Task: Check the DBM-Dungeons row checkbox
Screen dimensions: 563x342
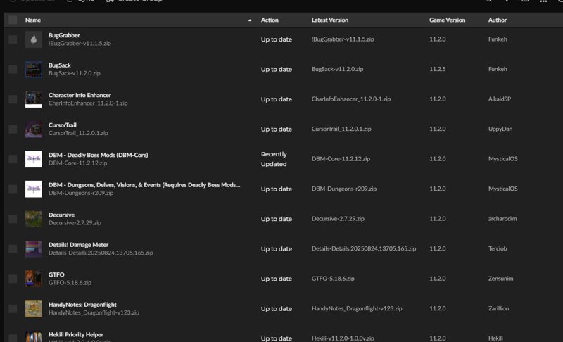Action: (x=13, y=189)
